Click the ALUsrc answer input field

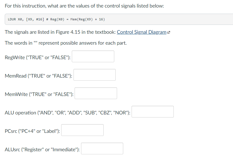click(102, 148)
